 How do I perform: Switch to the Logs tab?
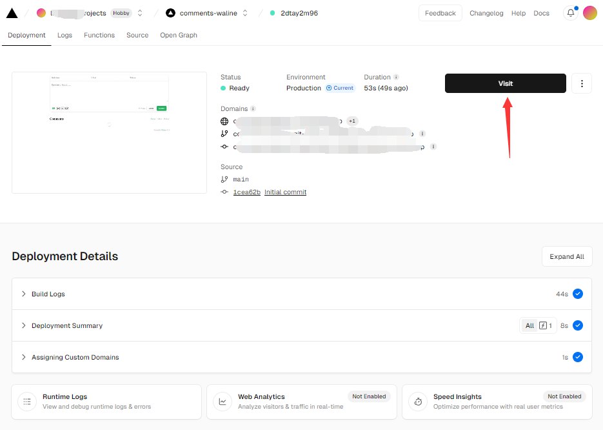point(64,36)
